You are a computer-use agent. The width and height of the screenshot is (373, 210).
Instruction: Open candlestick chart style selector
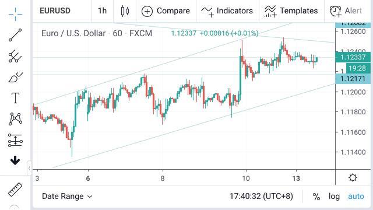[x=125, y=11]
